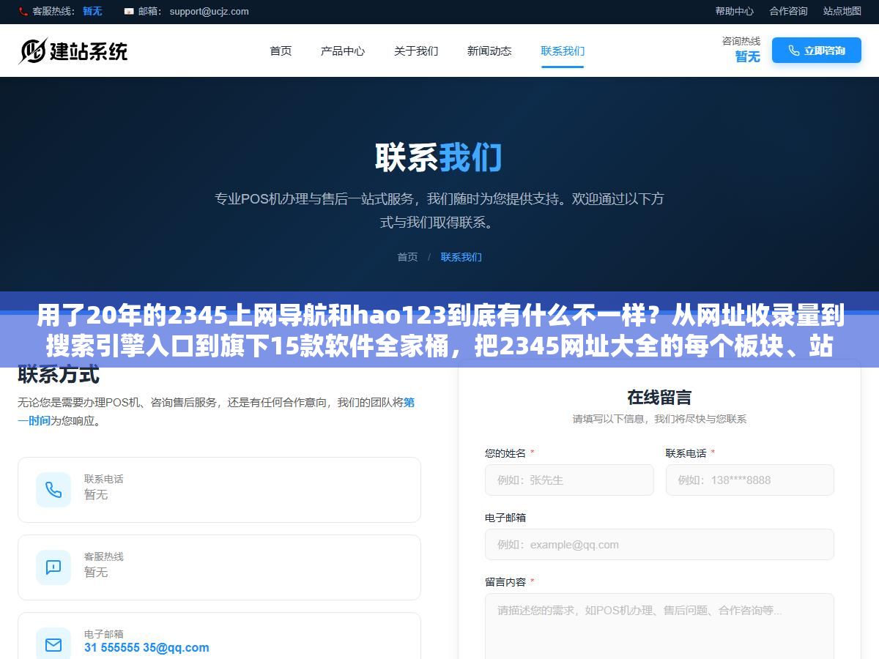Click 暂无 under 联系电话 card
The image size is (879, 659).
pyautogui.click(x=96, y=495)
